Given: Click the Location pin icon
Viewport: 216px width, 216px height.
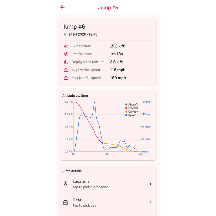Looking at the screenshot, I should 66,184.
